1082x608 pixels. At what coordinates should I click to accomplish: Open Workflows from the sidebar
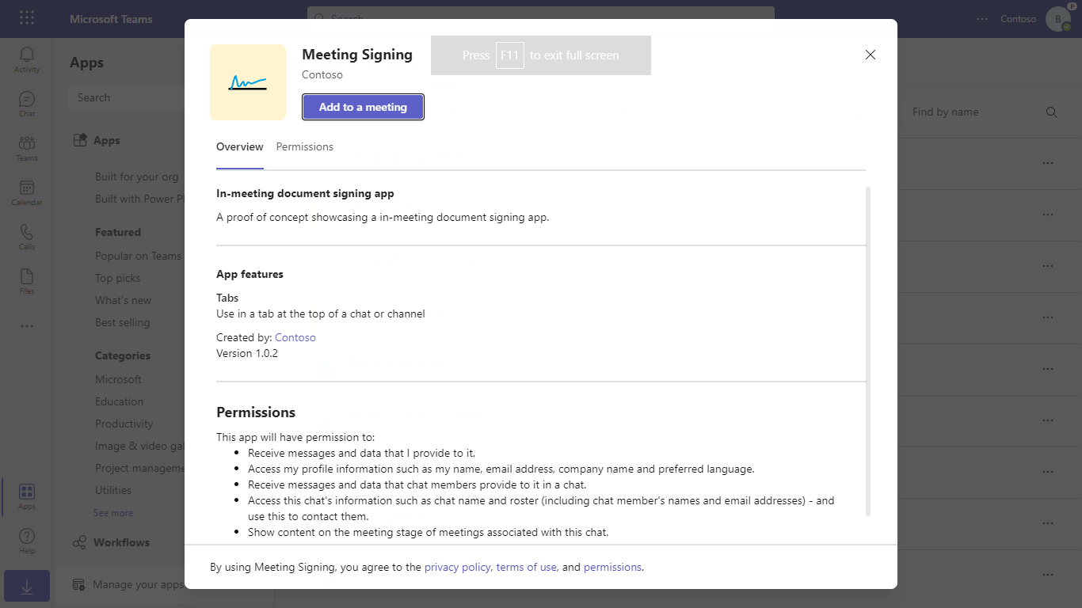click(x=121, y=542)
